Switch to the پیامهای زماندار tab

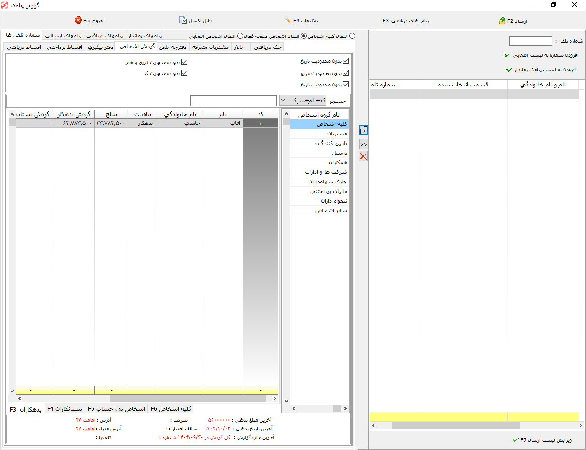coord(145,36)
